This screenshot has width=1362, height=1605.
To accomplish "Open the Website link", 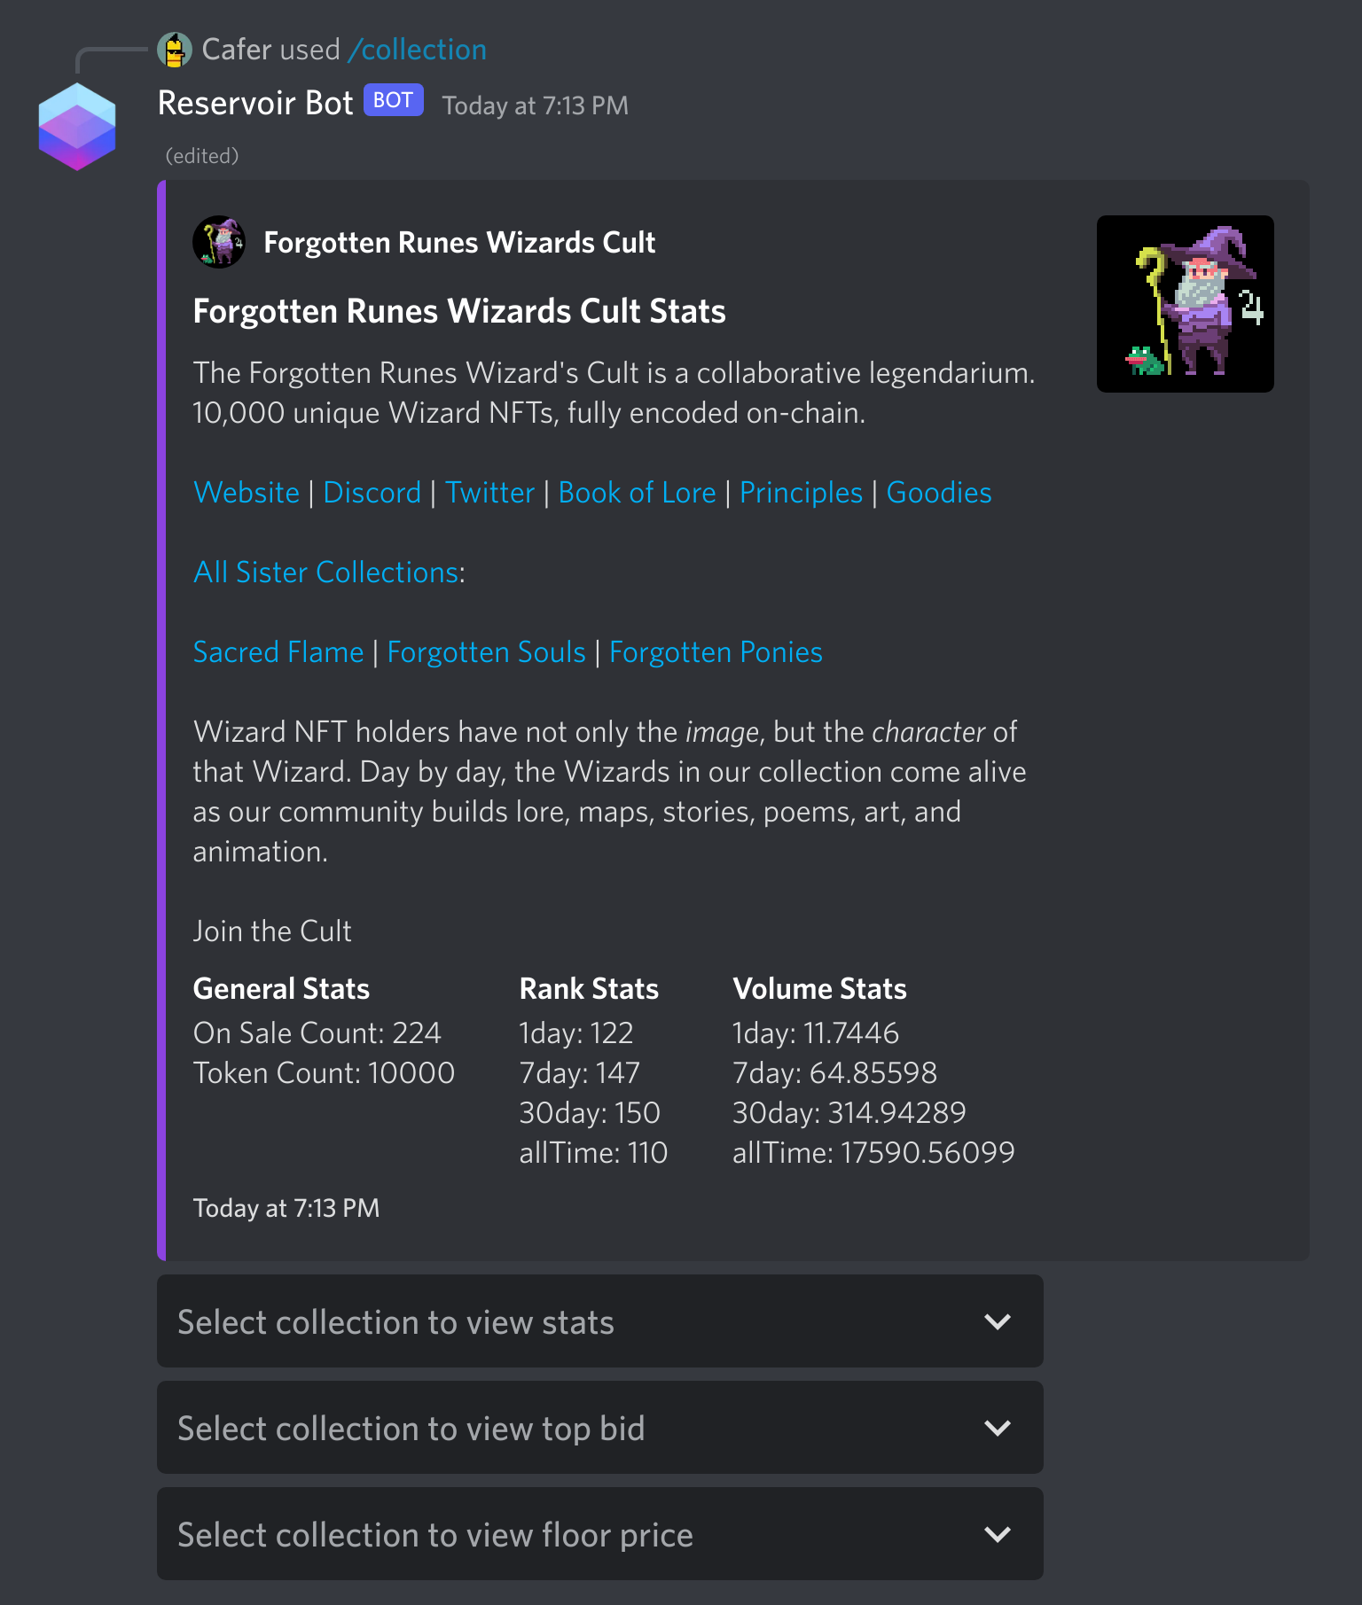I will (x=247, y=493).
